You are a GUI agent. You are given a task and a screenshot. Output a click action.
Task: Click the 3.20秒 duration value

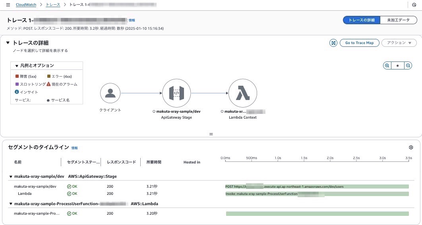point(152,213)
